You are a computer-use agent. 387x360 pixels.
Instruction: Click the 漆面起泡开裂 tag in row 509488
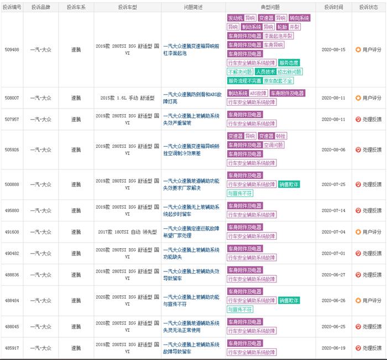pyautogui.click(x=278, y=36)
